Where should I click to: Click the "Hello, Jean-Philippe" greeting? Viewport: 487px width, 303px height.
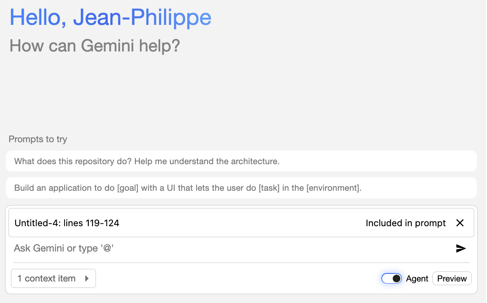click(x=110, y=18)
